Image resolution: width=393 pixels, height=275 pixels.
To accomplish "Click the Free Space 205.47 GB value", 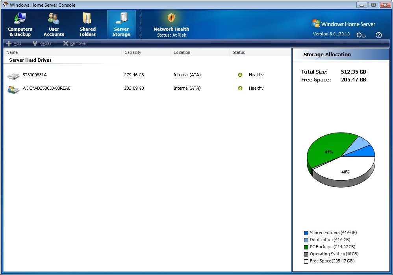I will click(x=353, y=80).
